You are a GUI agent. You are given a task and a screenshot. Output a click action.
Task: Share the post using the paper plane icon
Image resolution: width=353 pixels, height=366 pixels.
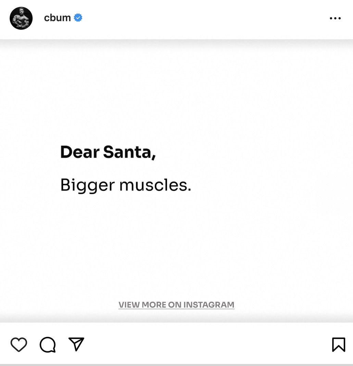pos(76,344)
